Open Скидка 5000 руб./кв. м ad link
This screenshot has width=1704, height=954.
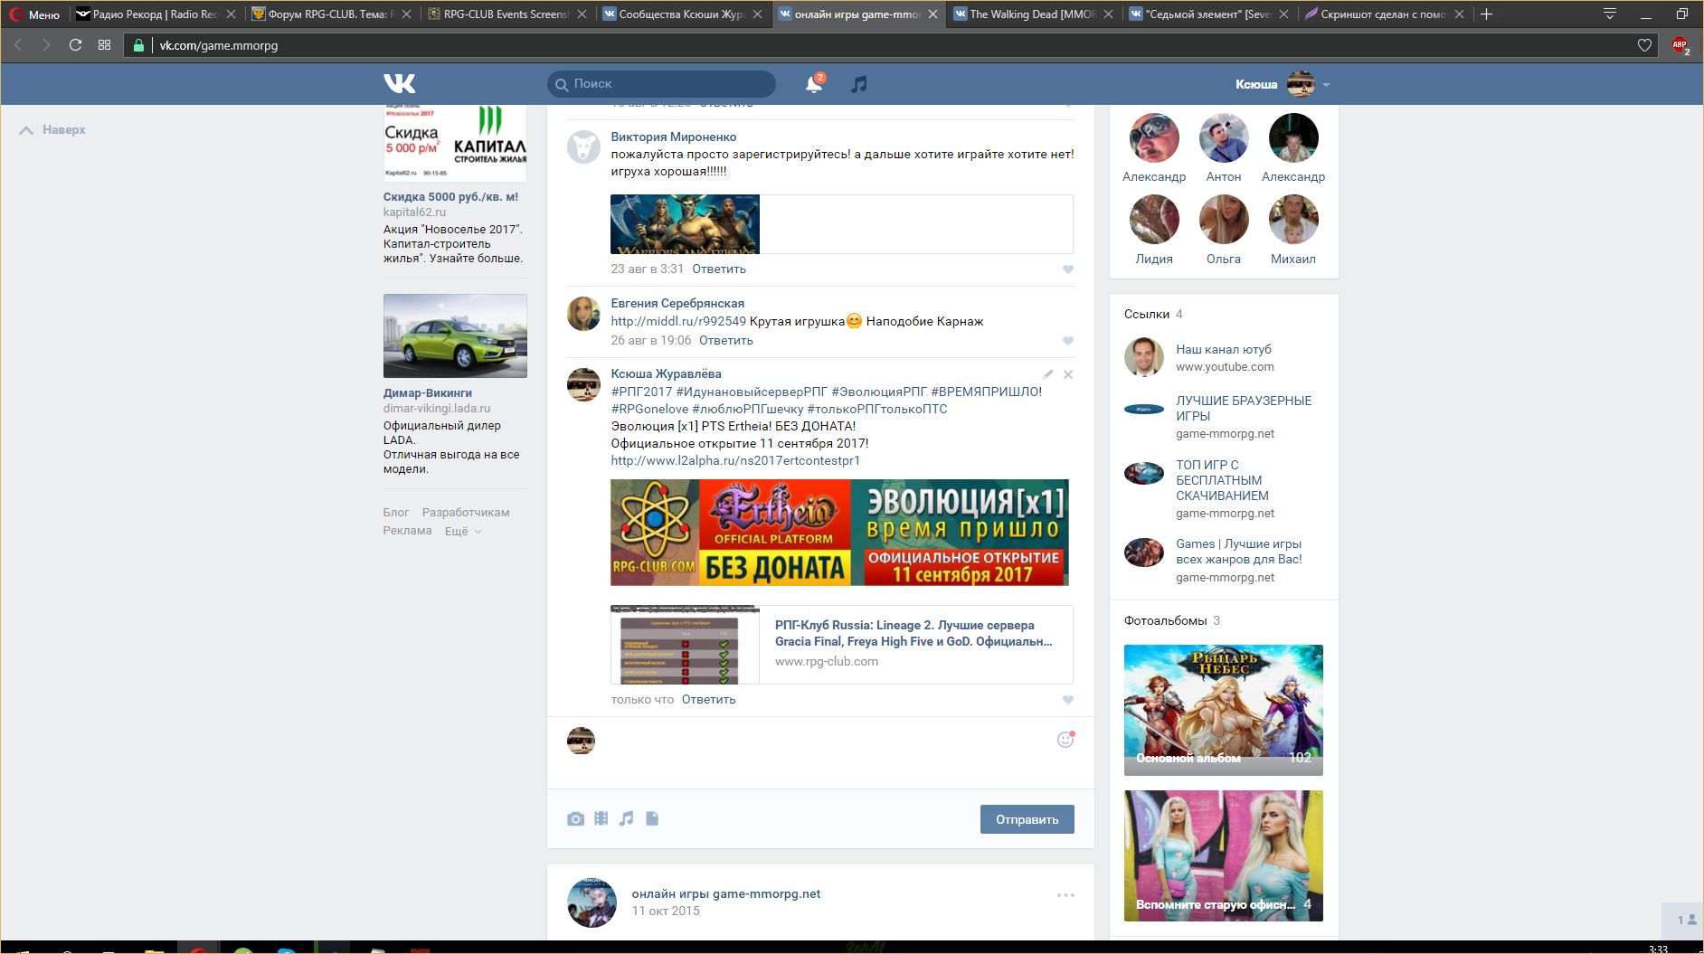450,197
